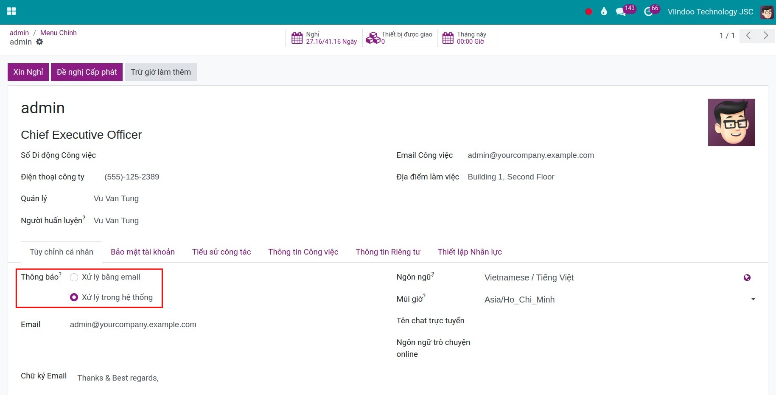Open the Tiểu sử công tác tab
Image resolution: width=776 pixels, height=395 pixels.
pos(221,252)
